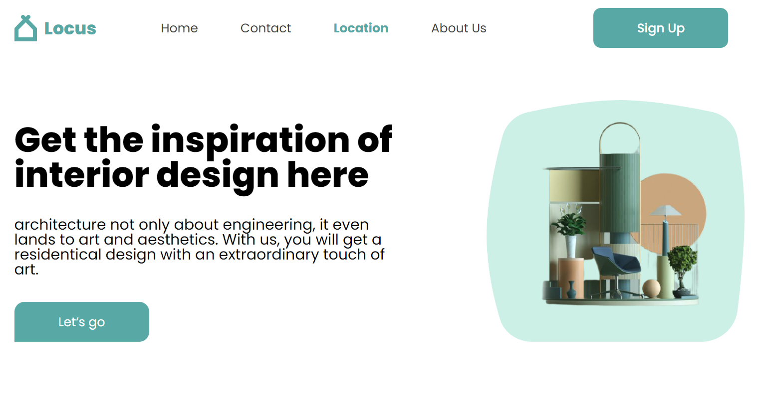Select the highlighted Location nav item
This screenshot has width=772, height=398.
pos(361,28)
